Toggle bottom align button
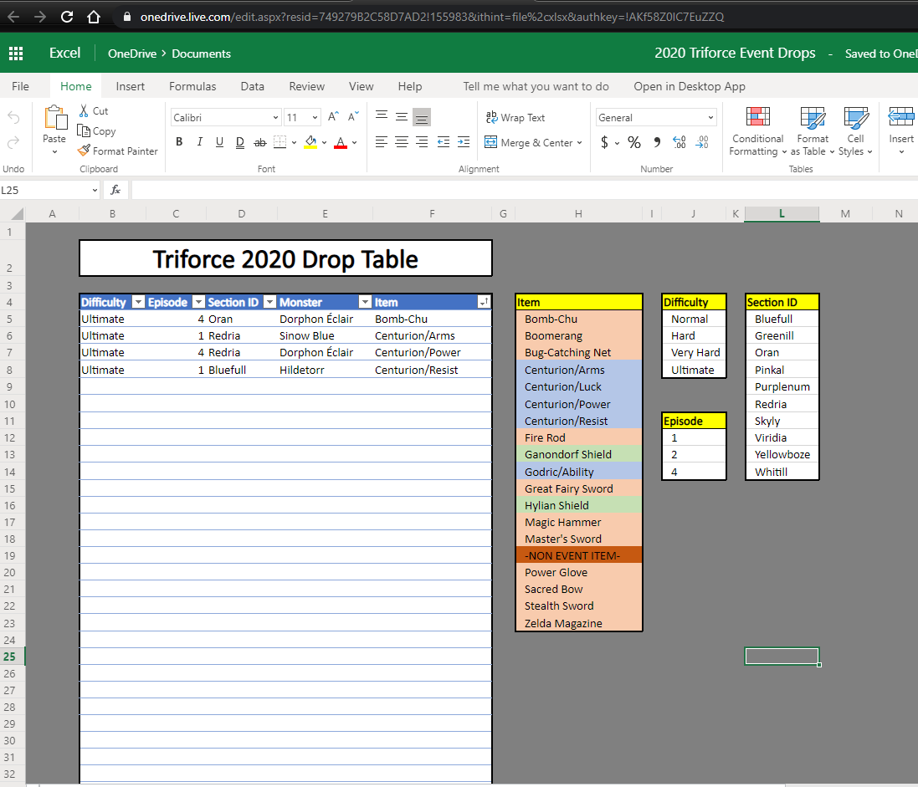This screenshot has height=787, width=918. pyautogui.click(x=422, y=118)
